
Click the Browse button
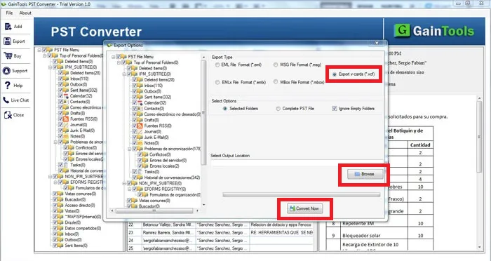(365, 174)
